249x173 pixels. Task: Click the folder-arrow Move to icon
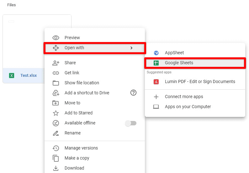[56, 103]
